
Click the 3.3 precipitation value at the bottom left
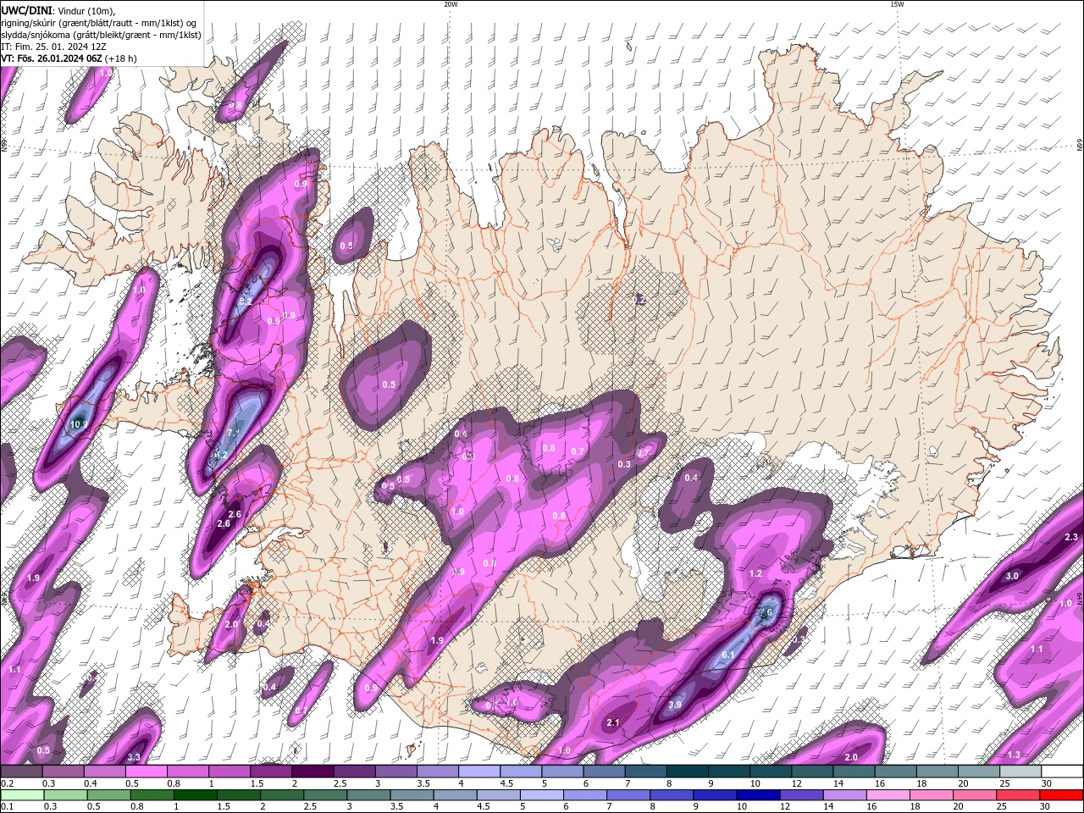(x=134, y=757)
